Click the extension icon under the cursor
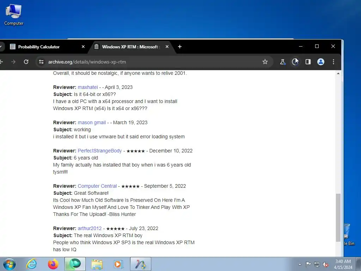Image resolution: width=361 pixels, height=271 pixels. click(295, 62)
